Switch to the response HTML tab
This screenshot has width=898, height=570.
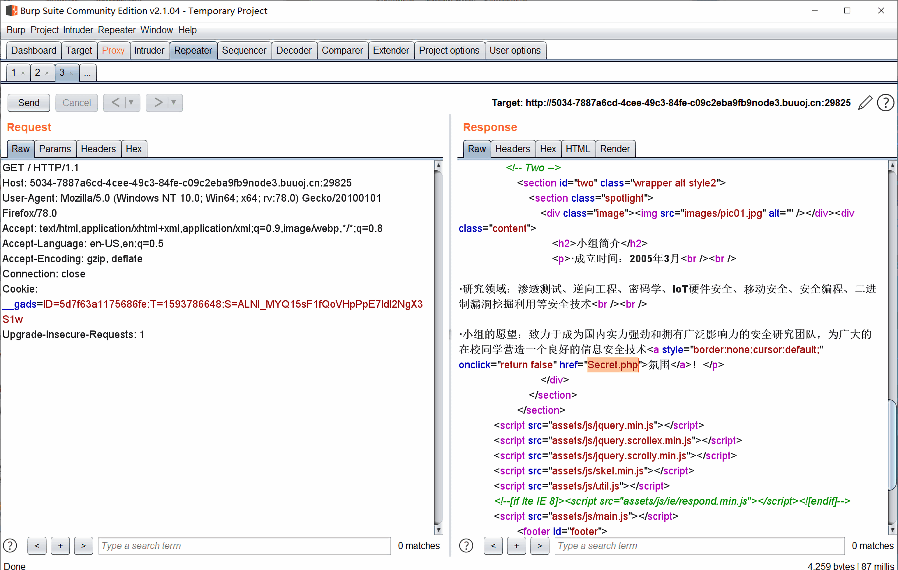578,149
